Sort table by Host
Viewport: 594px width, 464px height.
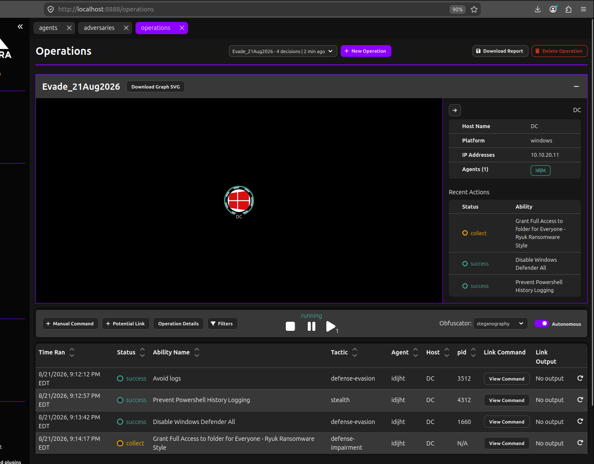[x=447, y=352]
